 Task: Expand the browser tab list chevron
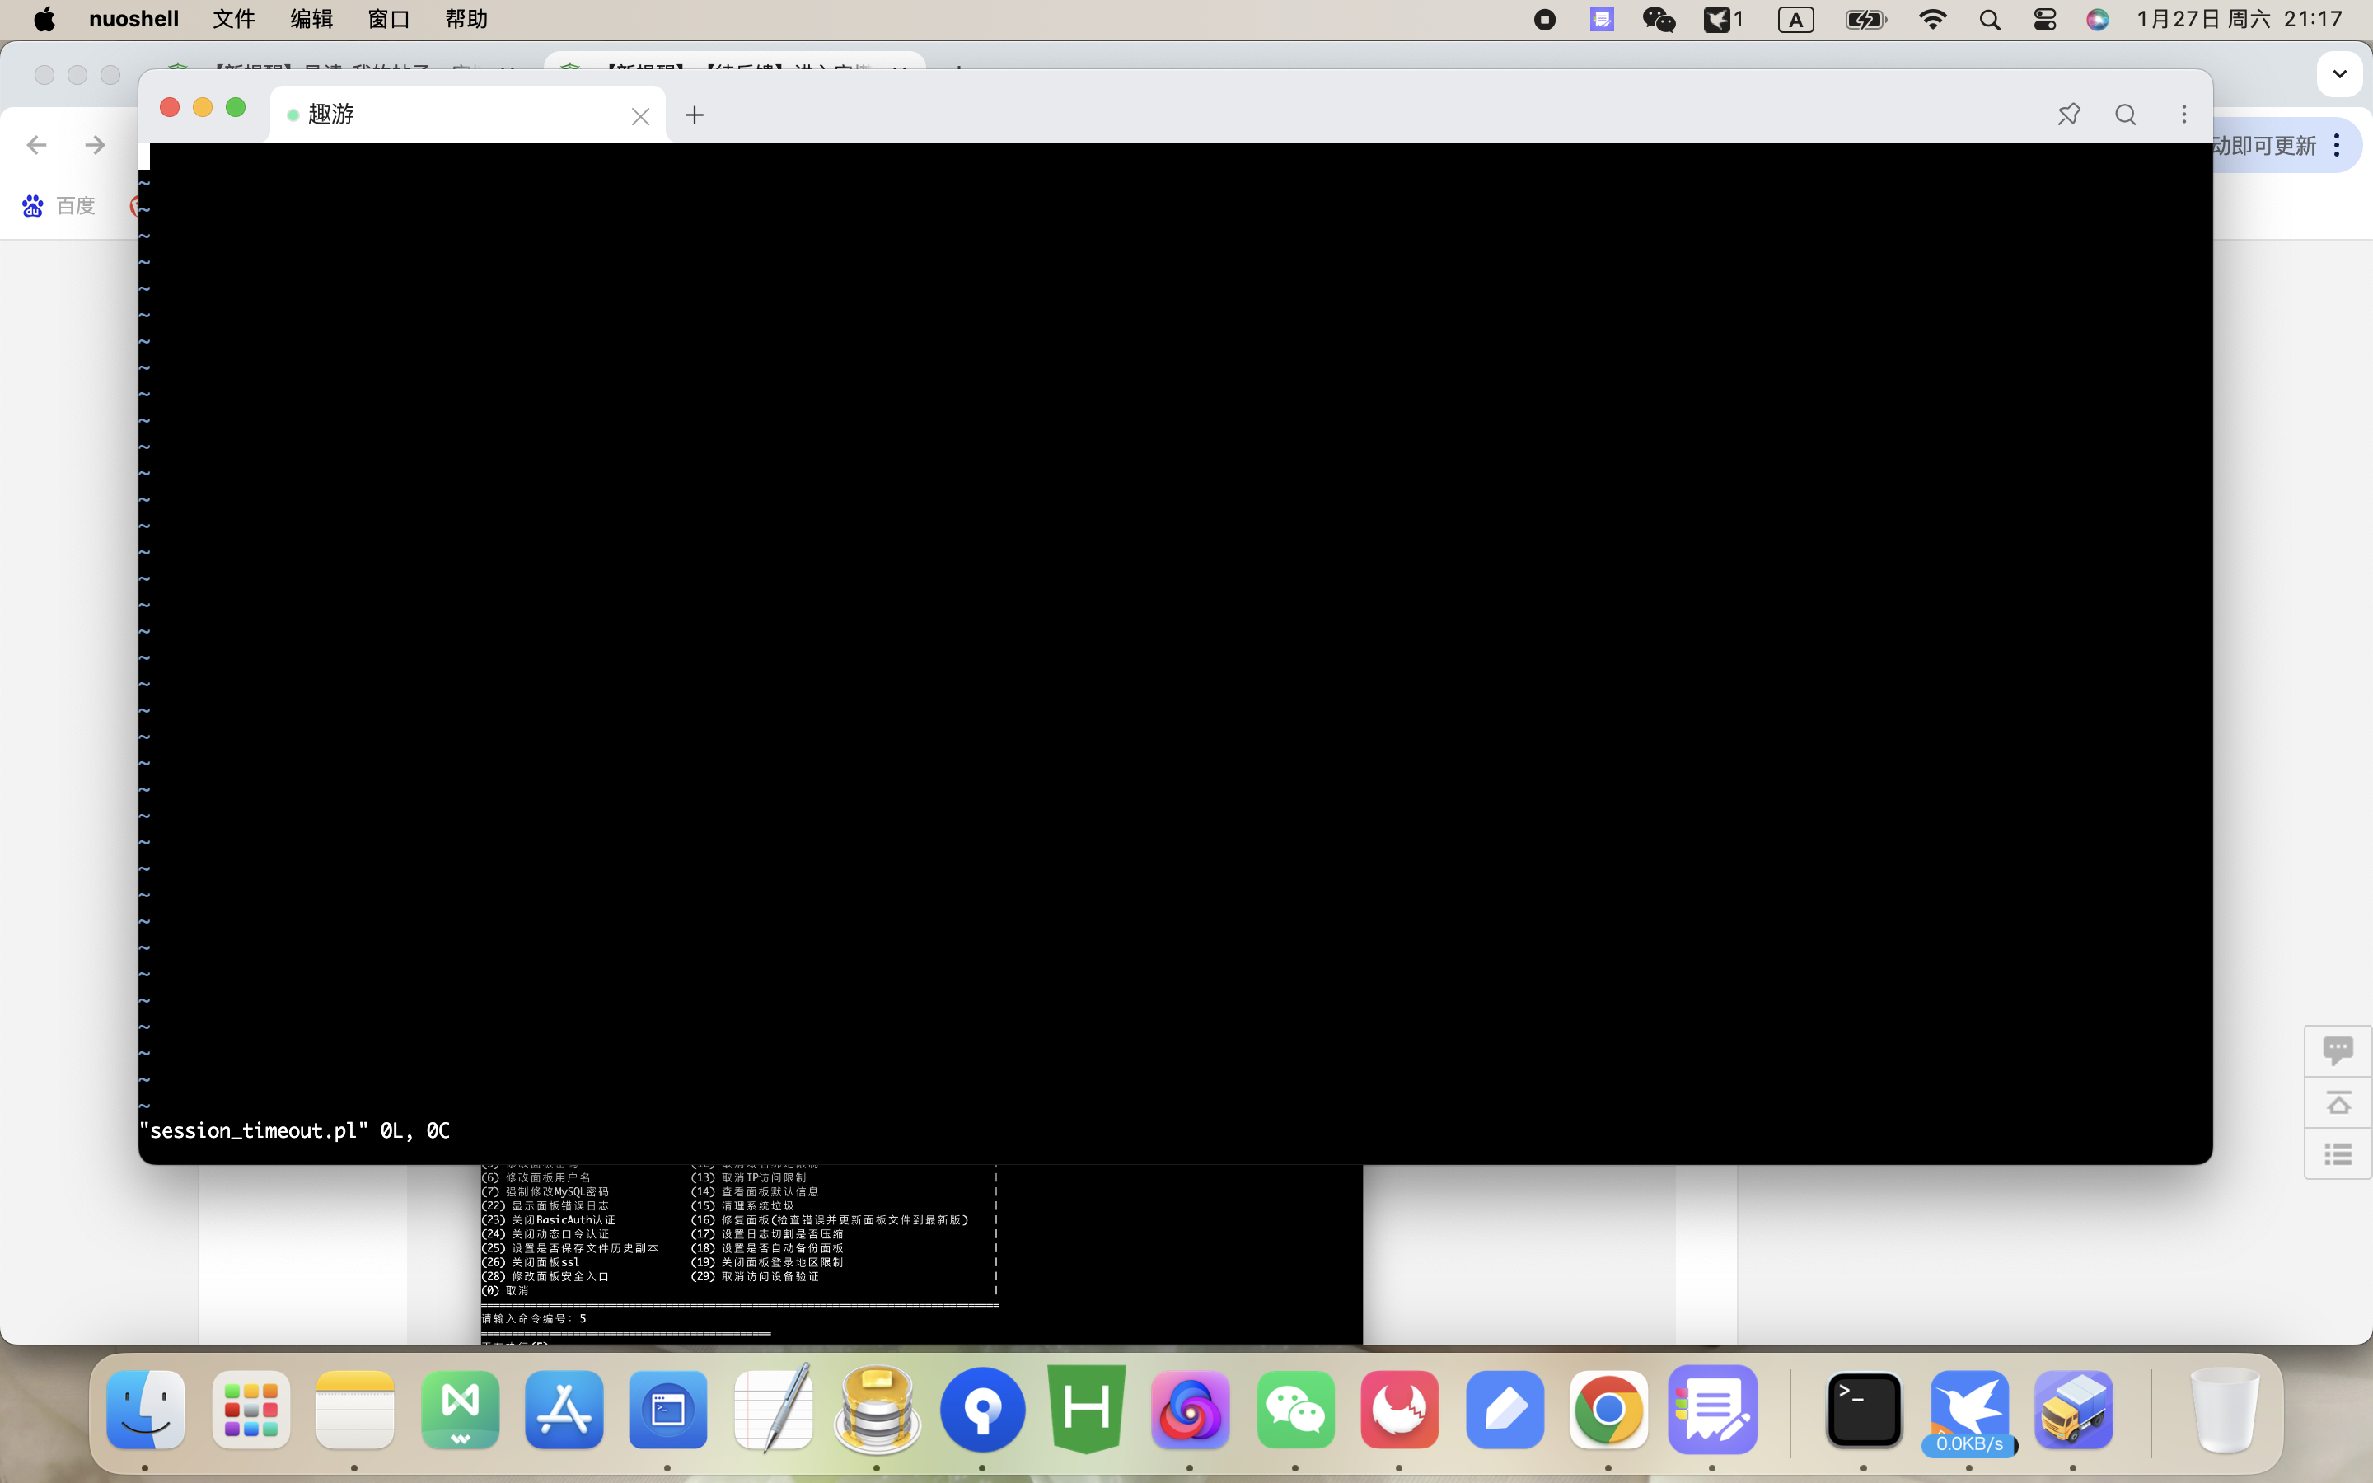click(2340, 74)
